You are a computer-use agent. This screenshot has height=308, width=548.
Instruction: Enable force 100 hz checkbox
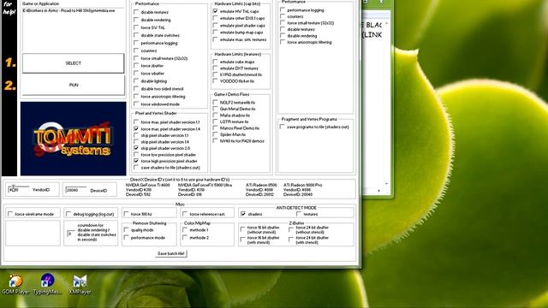pos(126,214)
